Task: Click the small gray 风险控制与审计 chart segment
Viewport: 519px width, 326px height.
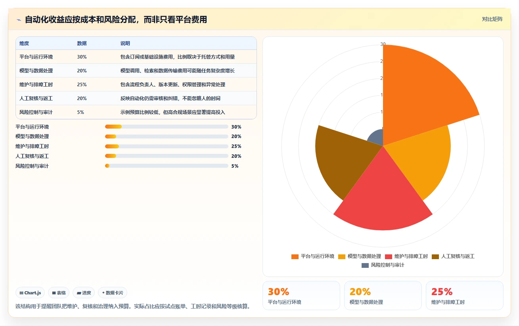Action: (377, 138)
